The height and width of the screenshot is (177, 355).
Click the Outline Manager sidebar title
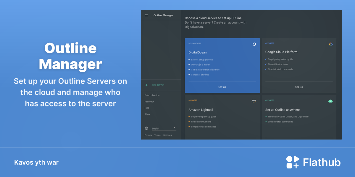pos(163,15)
